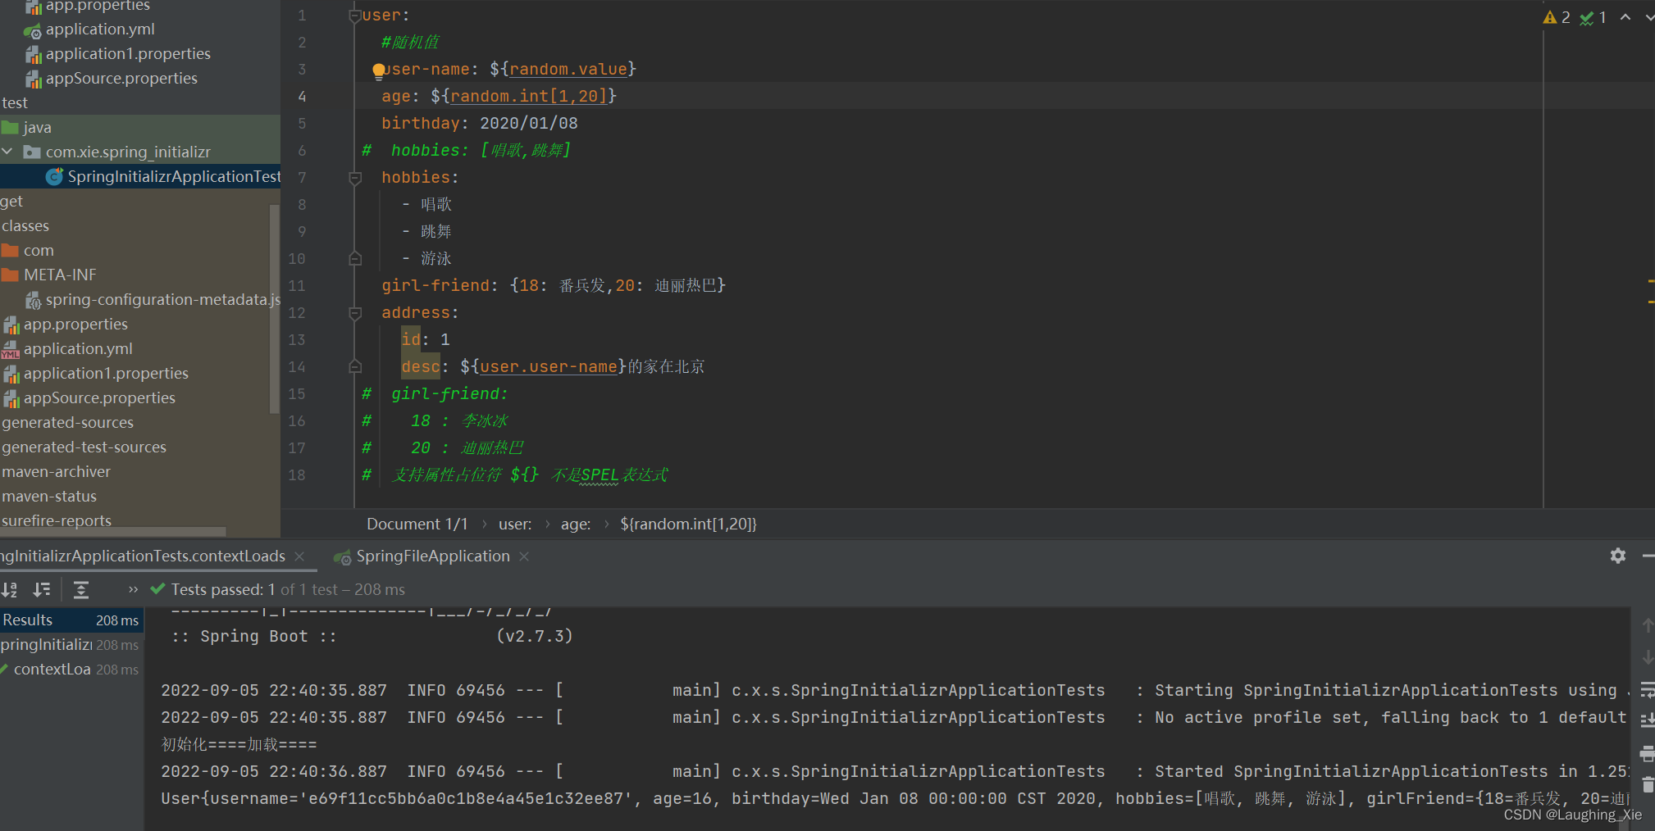Viewport: 1655px width, 831px height.
Task: Navigate to next warning with down arrow
Action: [1649, 16]
